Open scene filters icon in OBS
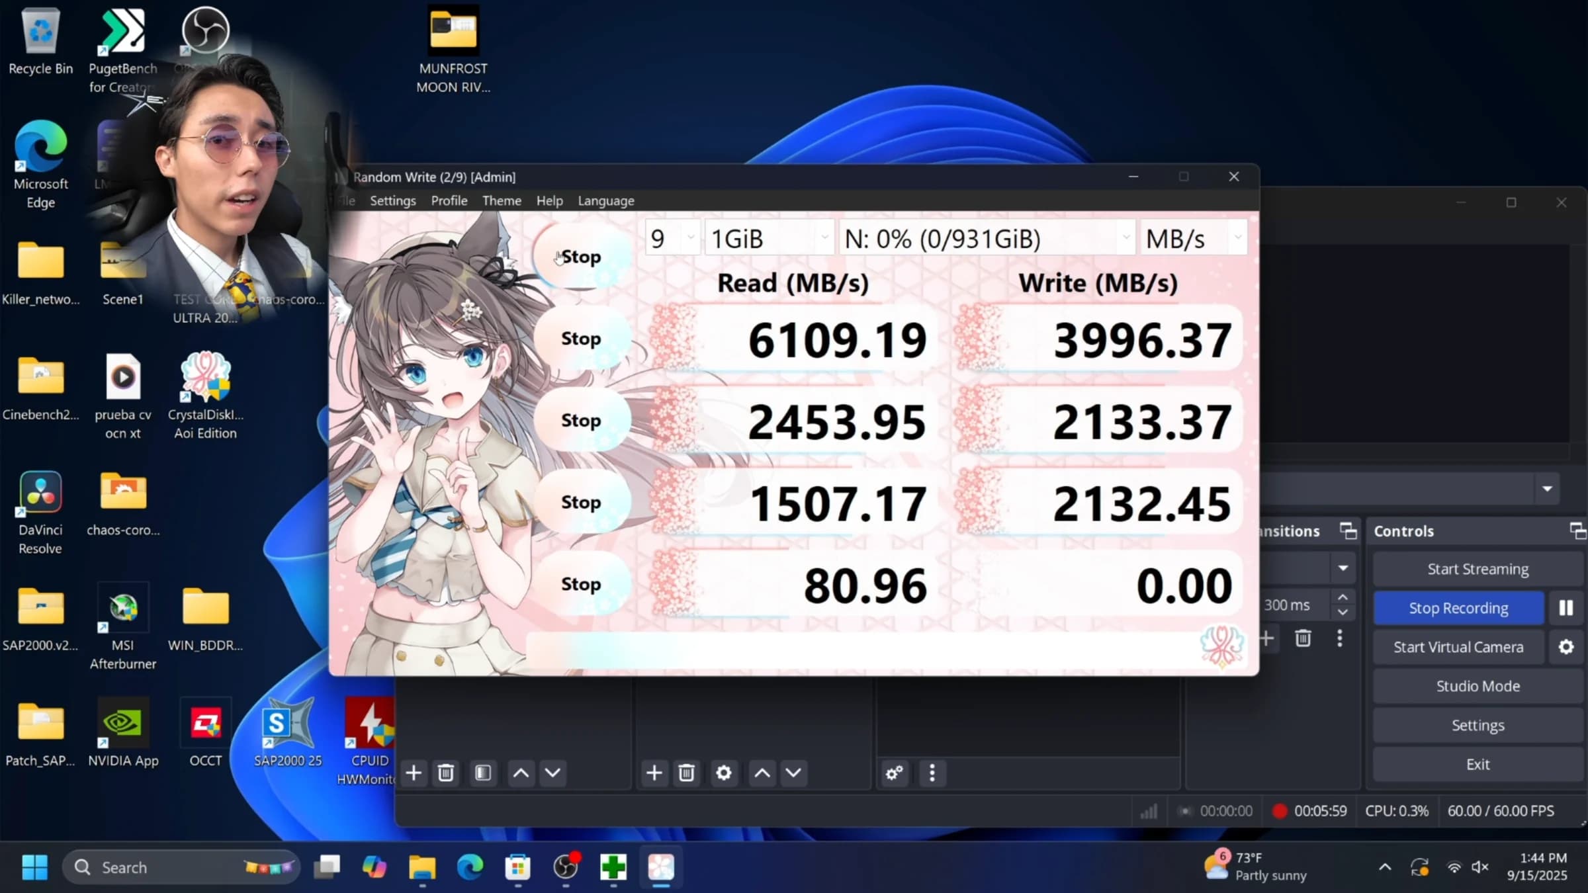1588x893 pixels. [x=483, y=773]
